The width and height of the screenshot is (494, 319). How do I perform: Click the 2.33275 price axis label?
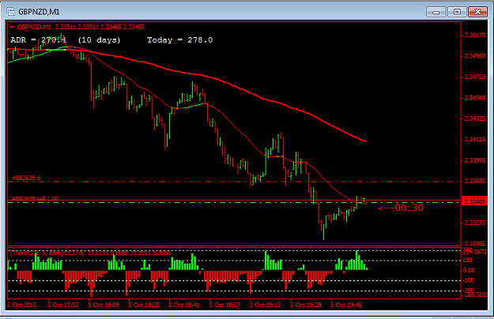coord(475,223)
